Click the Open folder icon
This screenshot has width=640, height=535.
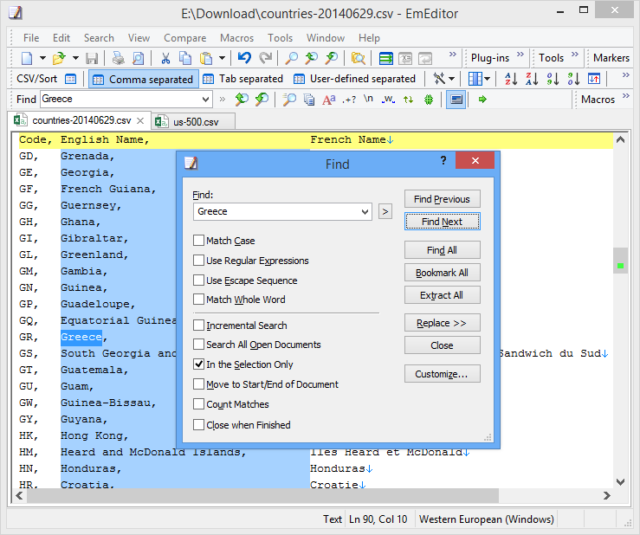click(59, 58)
